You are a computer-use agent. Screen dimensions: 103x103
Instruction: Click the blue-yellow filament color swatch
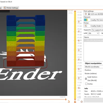pyautogui.click(x=86, y=20)
